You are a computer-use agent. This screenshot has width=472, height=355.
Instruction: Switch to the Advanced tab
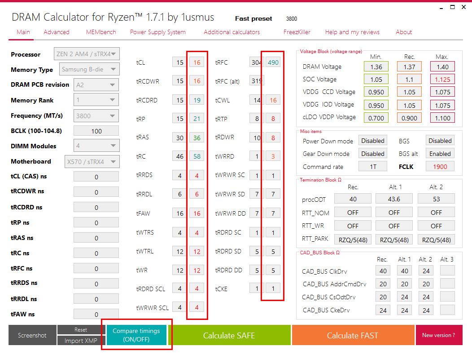coord(56,32)
